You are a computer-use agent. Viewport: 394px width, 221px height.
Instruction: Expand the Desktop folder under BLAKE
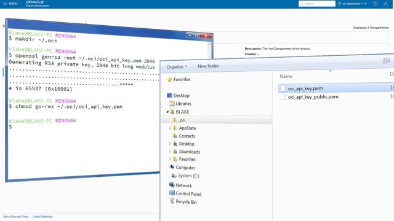170,144
